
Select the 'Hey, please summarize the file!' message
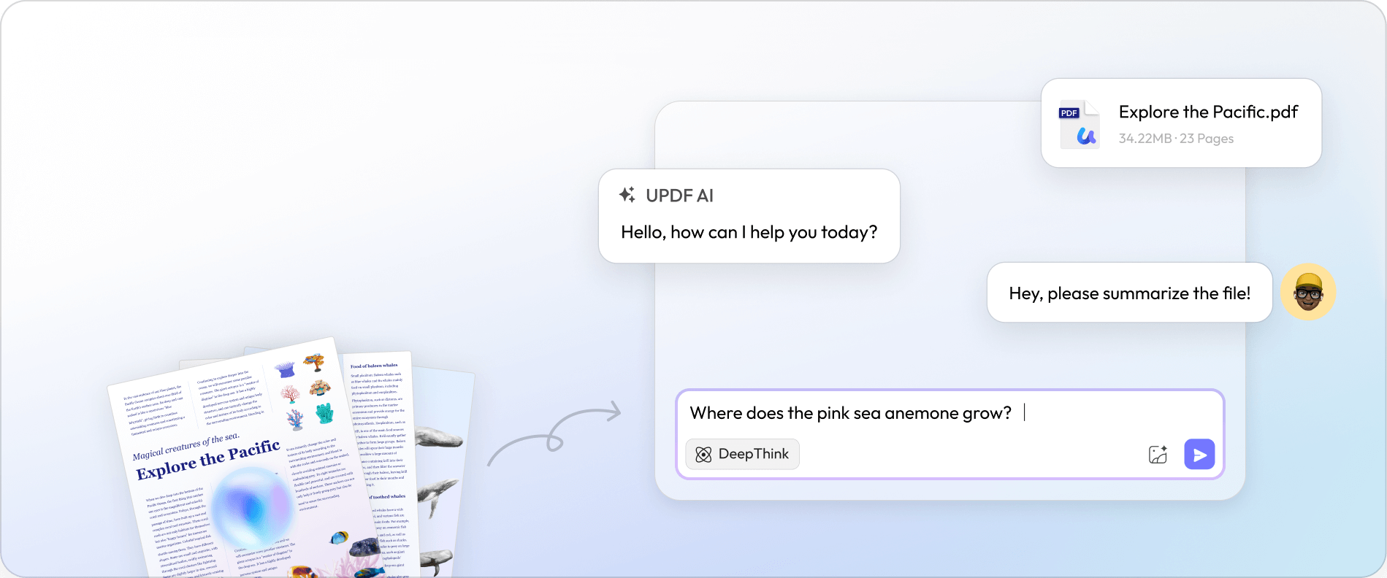[1129, 293]
